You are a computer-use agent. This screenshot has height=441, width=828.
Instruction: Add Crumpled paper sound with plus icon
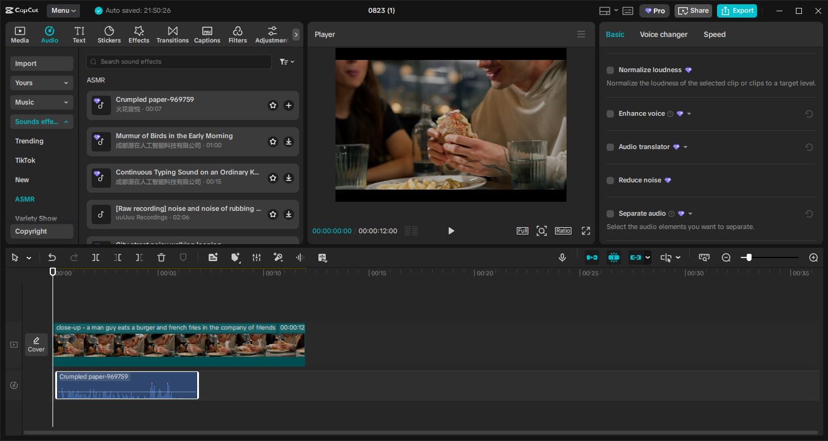289,105
